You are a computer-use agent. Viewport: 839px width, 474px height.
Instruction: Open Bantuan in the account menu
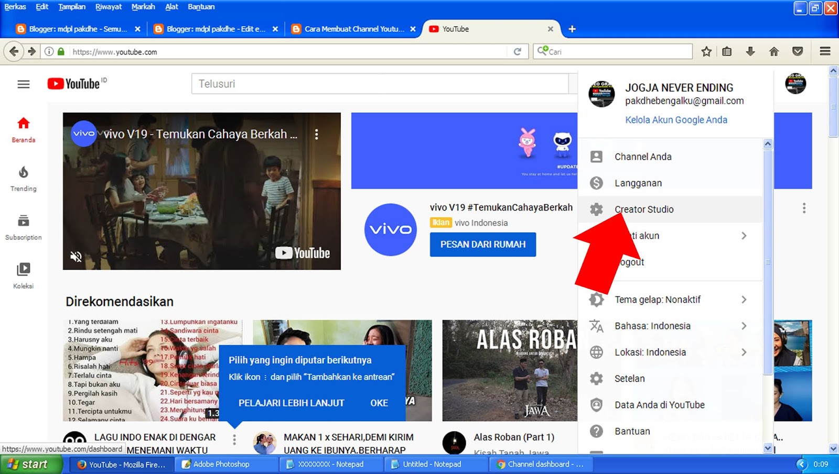670,431
